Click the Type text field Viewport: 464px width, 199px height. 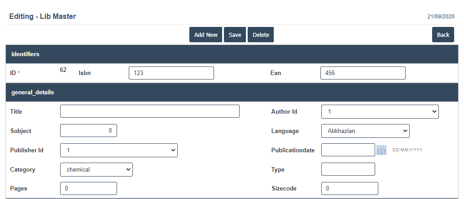pyautogui.click(x=348, y=169)
